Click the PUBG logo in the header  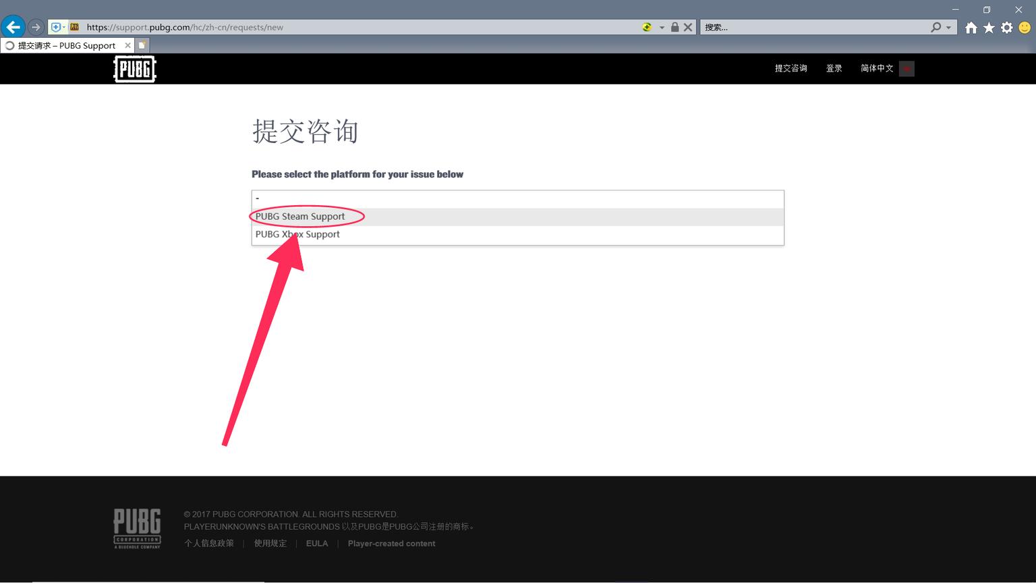(134, 68)
